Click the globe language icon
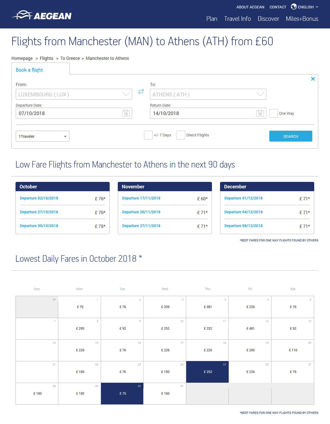This screenshot has width=330, height=424. pyautogui.click(x=293, y=6)
